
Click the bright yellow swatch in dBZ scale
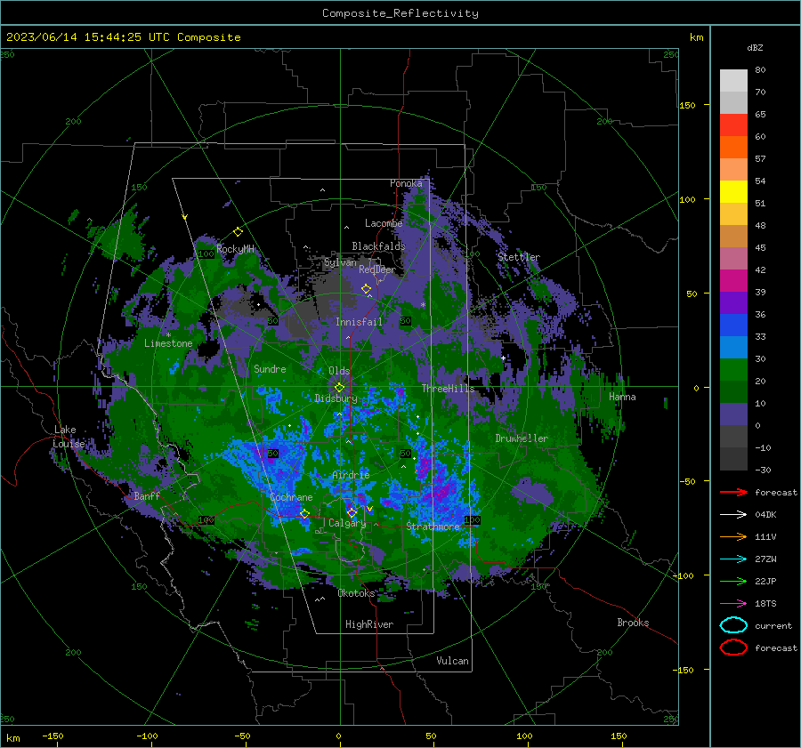pyautogui.click(x=733, y=192)
